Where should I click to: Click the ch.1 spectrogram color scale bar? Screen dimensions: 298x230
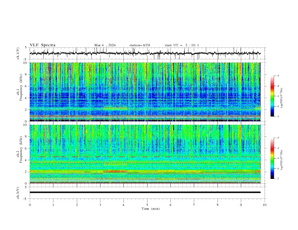click(x=272, y=96)
